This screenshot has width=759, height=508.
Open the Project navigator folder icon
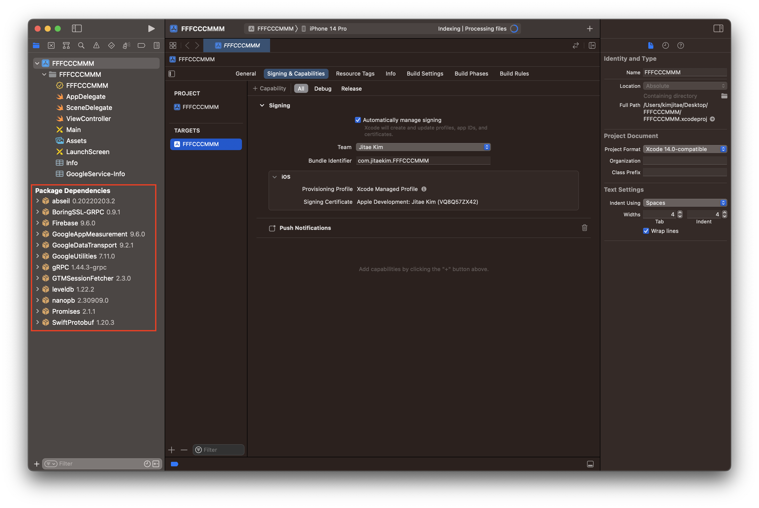(x=36, y=46)
